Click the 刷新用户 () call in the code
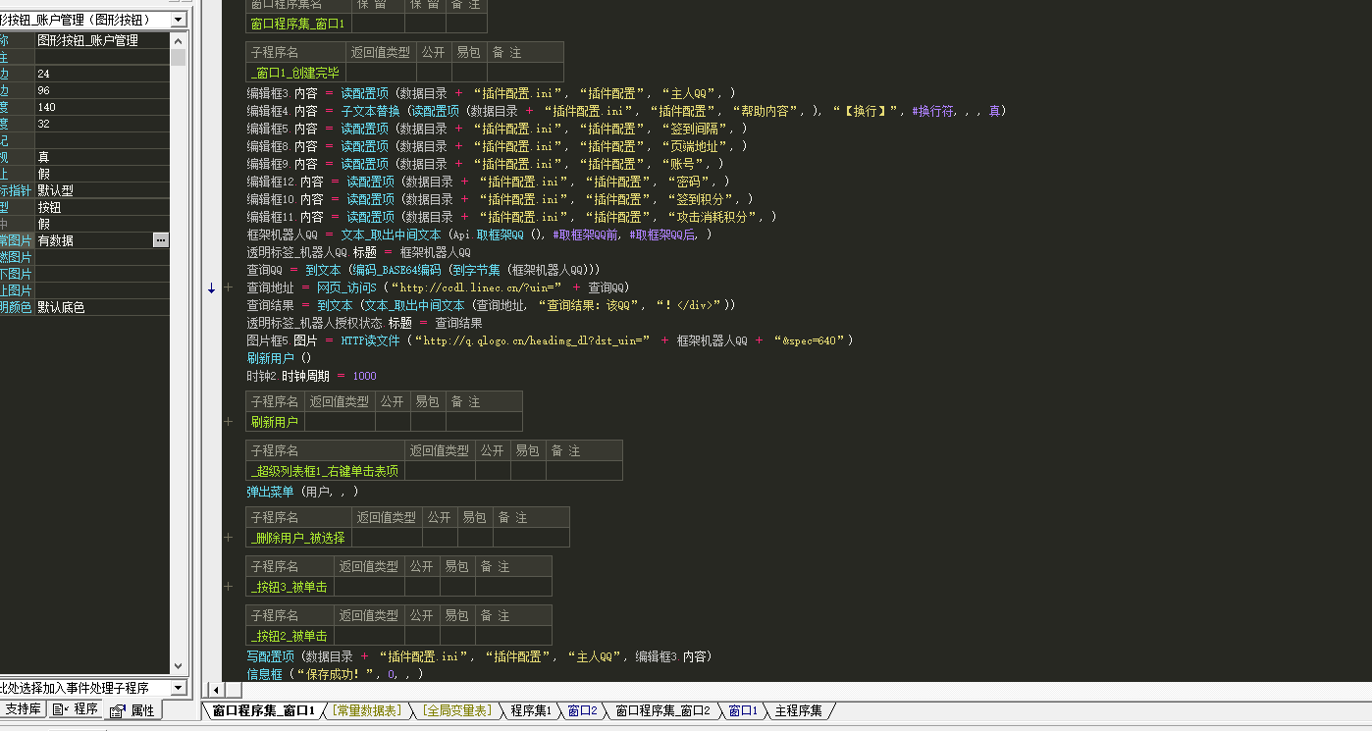The height and width of the screenshot is (731, 1372). 279,358
